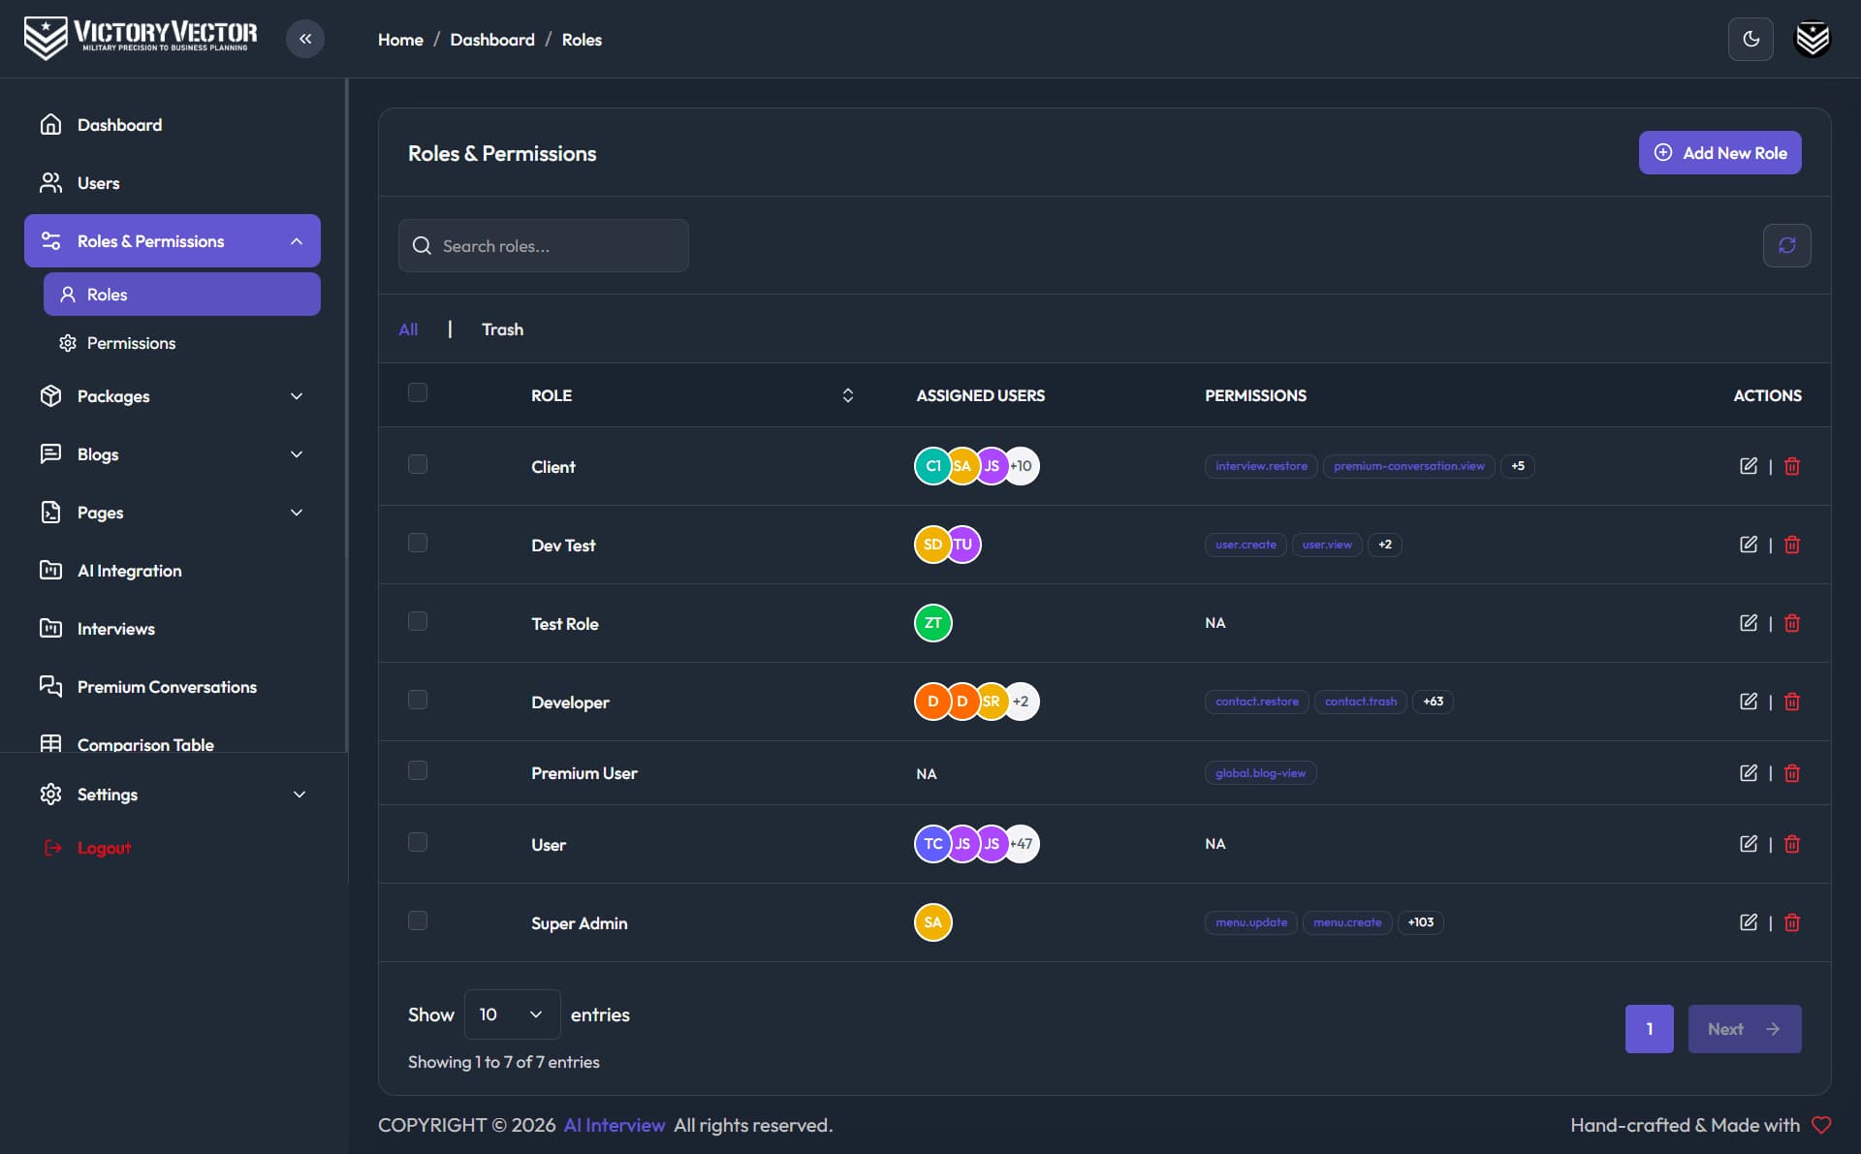Collapse the sidebar with double-chevron icon

tap(305, 39)
